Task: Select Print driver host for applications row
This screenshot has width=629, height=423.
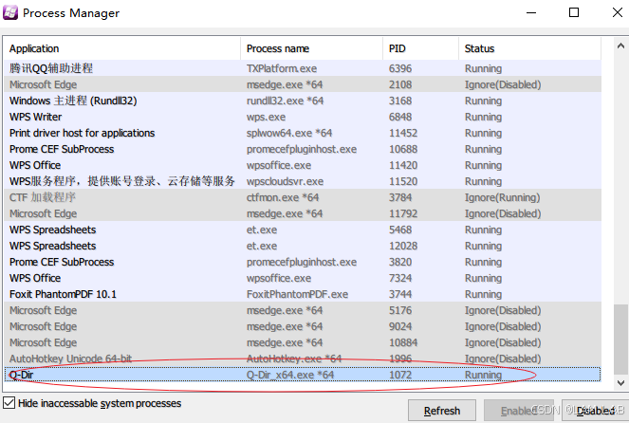Action: pos(303,133)
